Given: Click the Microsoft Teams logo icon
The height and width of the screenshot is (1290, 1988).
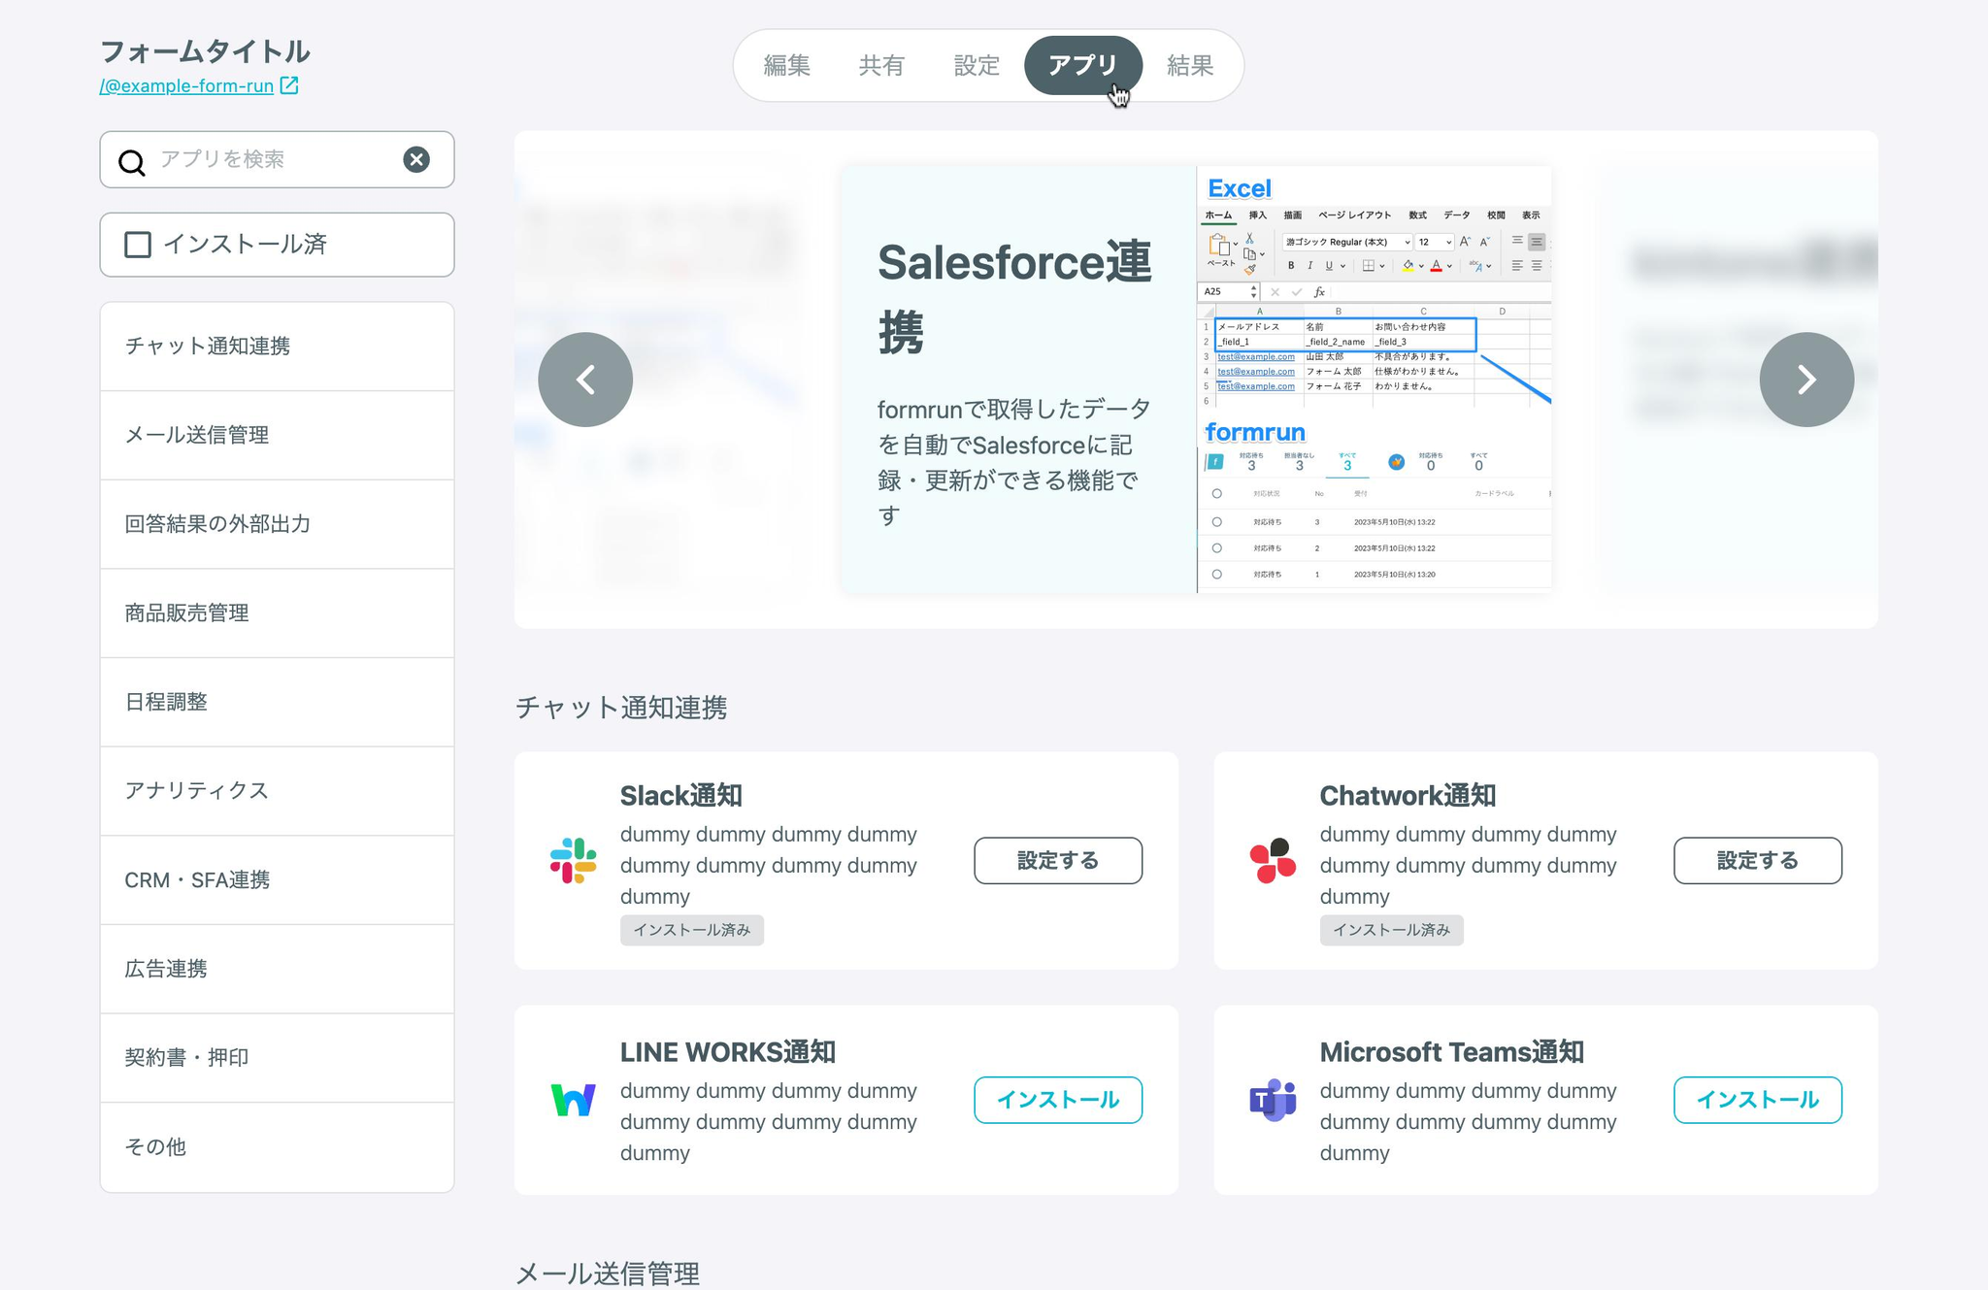Looking at the screenshot, I should coord(1273,1100).
